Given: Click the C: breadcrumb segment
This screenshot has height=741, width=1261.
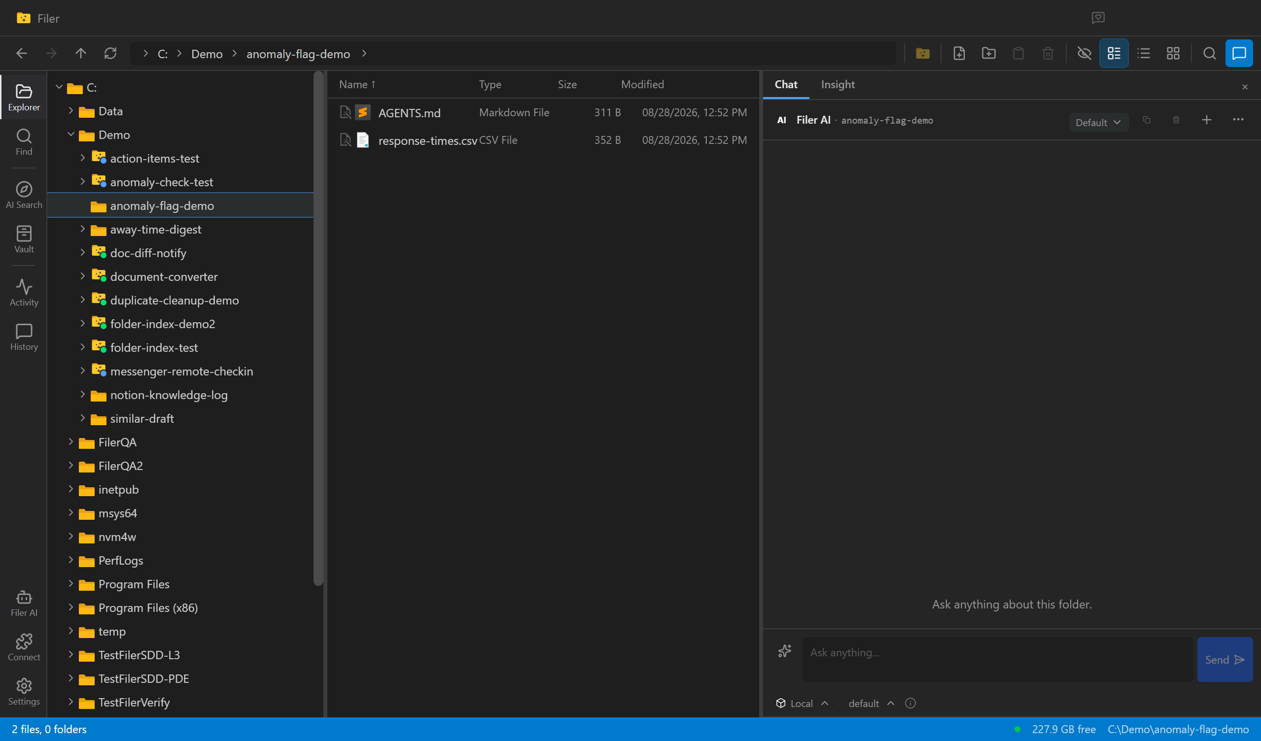Looking at the screenshot, I should coord(163,54).
